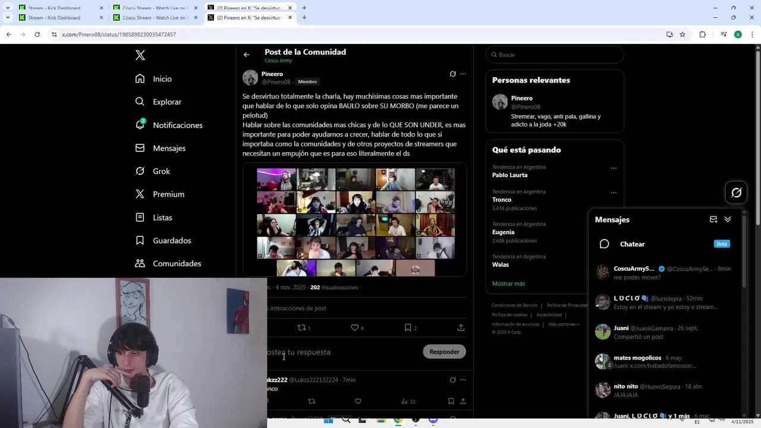
Task: Expand Más opciones in footer
Action: coord(564,324)
